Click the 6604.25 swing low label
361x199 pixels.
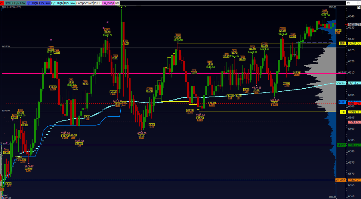coord(118,101)
